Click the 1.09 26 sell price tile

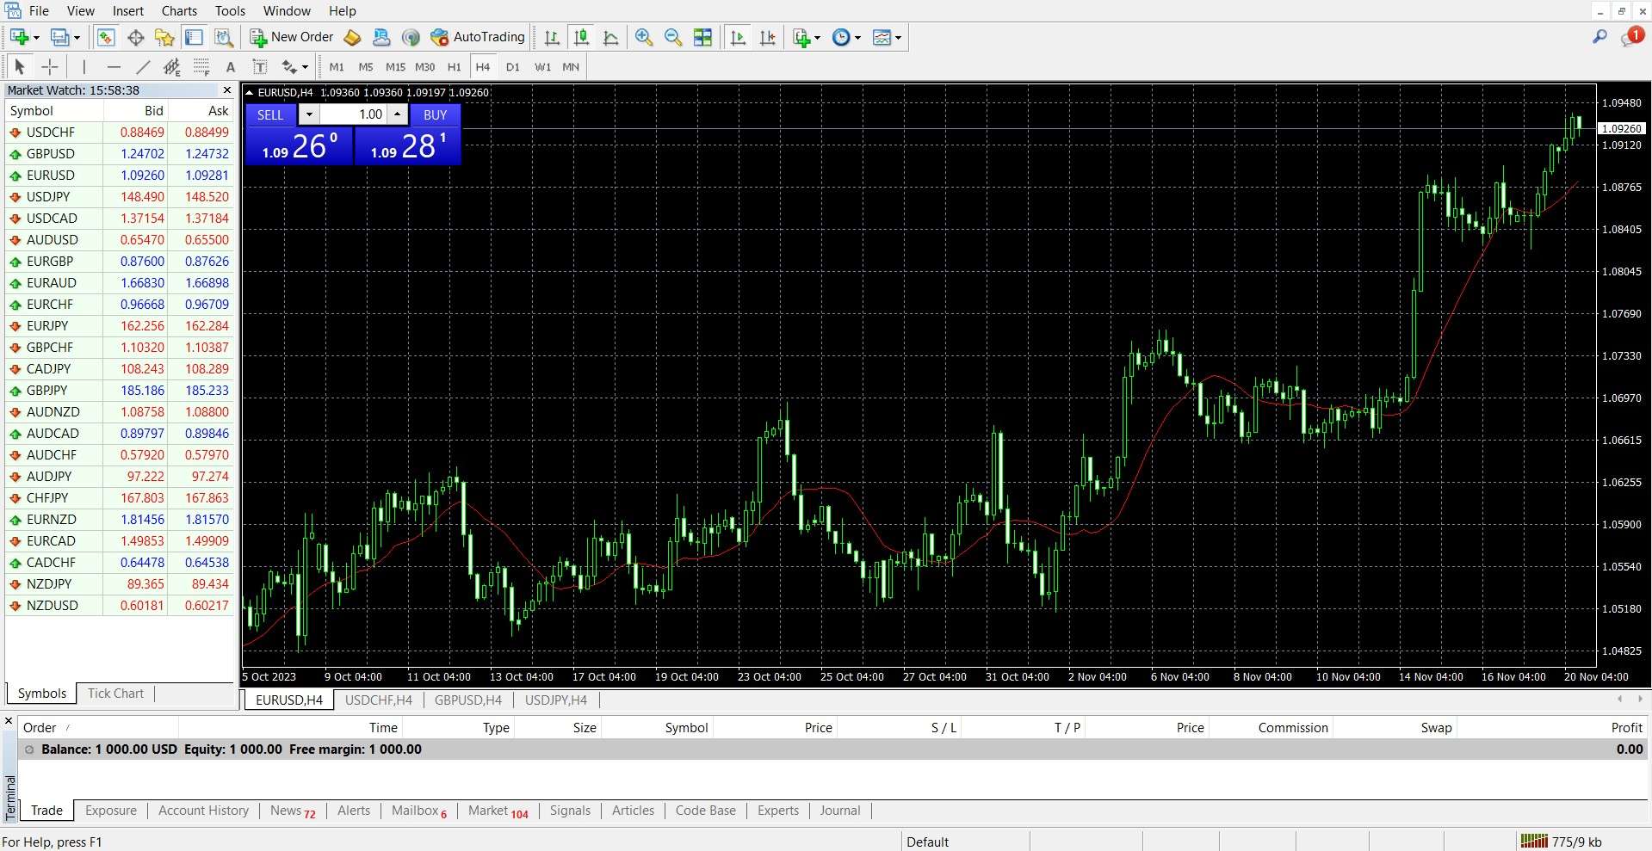pos(300,146)
